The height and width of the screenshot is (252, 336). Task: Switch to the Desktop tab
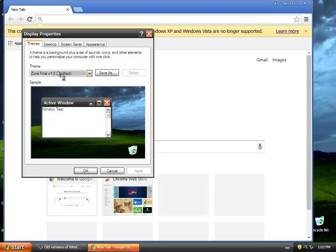(50, 44)
